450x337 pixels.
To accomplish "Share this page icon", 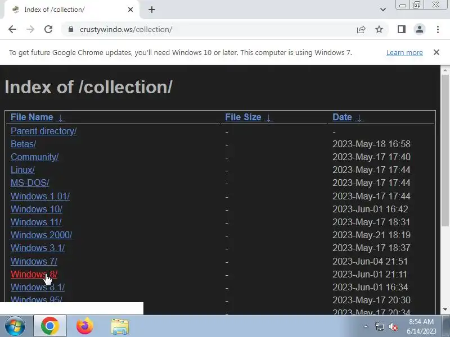I will click(361, 29).
